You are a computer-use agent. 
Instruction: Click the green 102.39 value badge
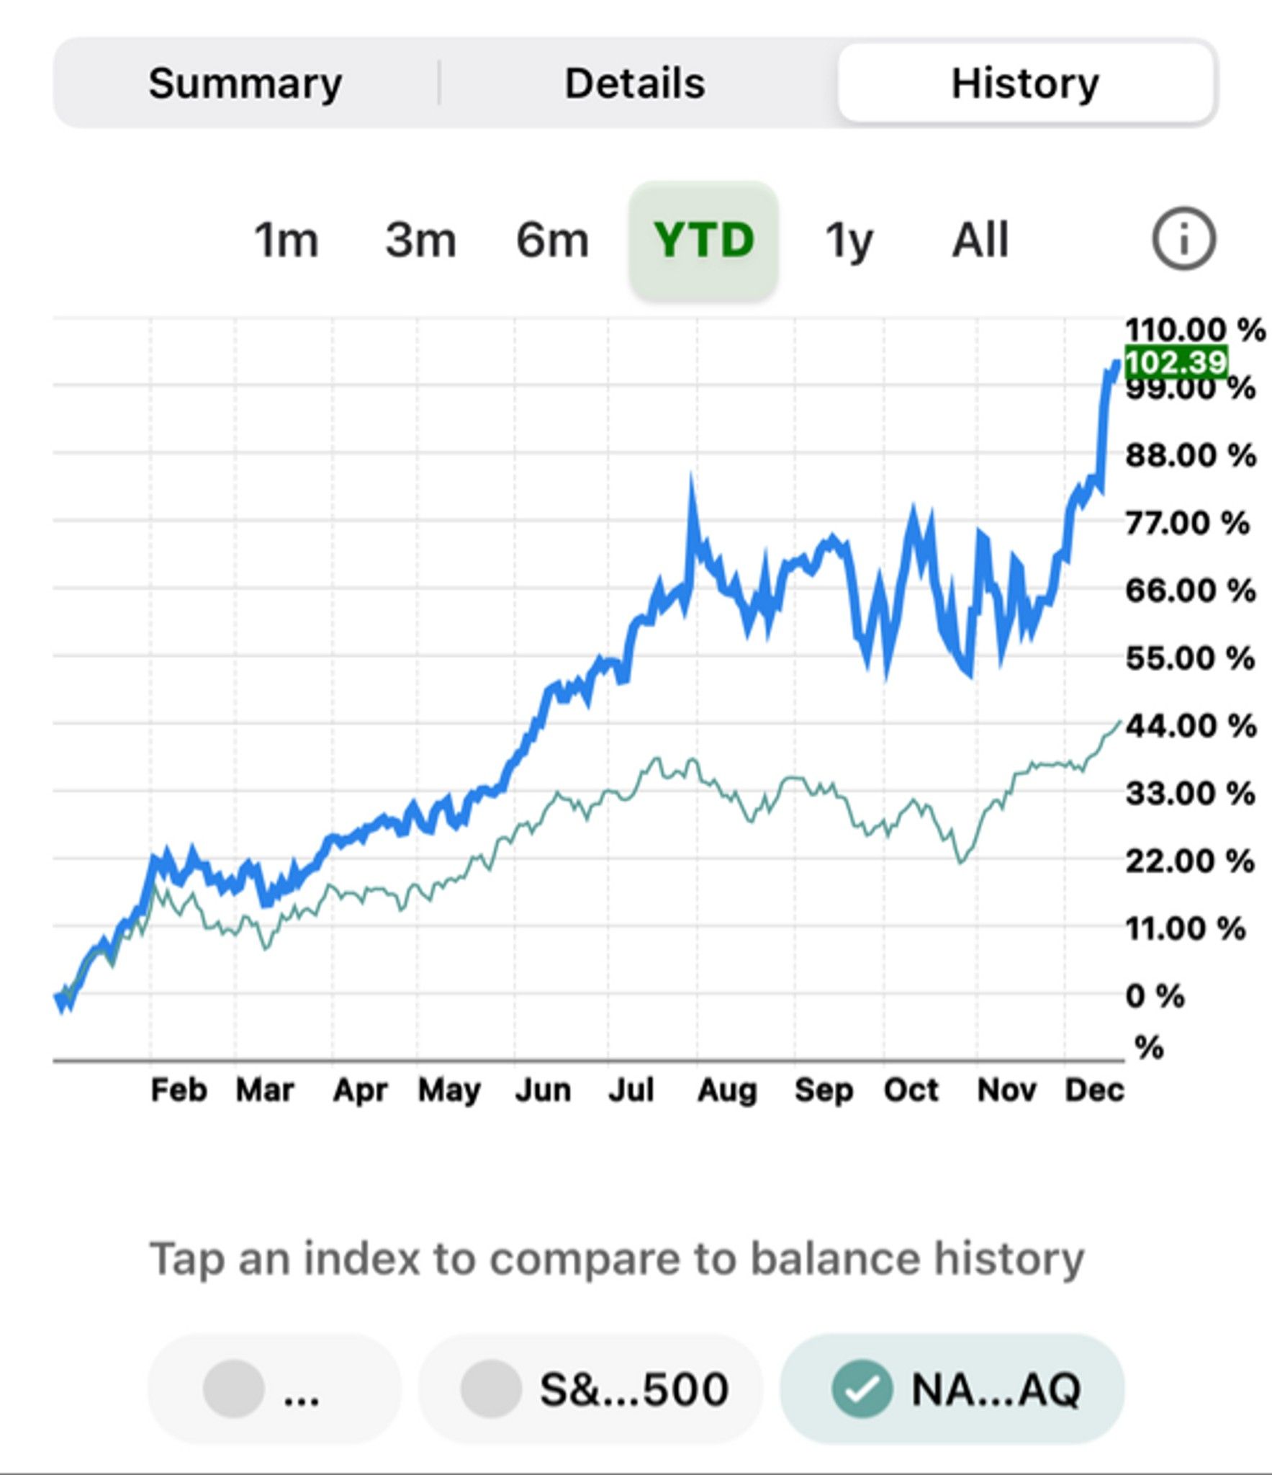[x=1176, y=362]
